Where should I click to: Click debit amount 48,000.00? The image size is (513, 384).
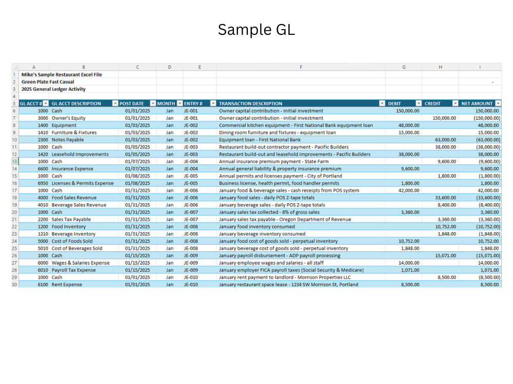(x=404, y=125)
